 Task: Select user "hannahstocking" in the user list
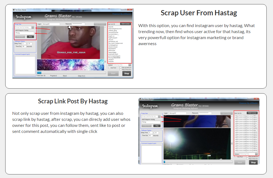point(113,32)
